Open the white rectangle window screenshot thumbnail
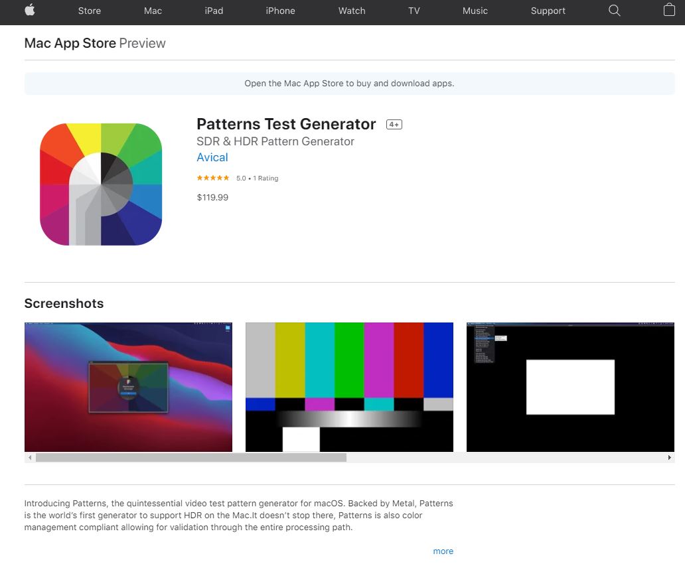 pyautogui.click(x=571, y=387)
